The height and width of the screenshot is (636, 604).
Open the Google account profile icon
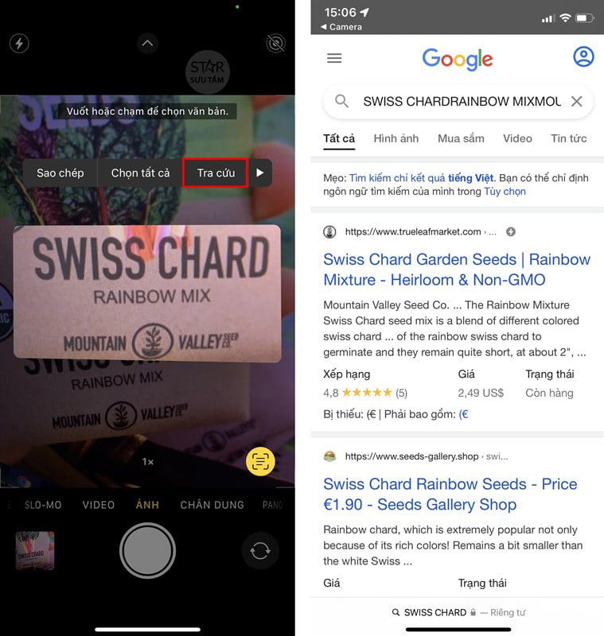583,56
